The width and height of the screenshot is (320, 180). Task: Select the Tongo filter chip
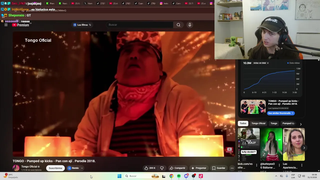coord(274,123)
